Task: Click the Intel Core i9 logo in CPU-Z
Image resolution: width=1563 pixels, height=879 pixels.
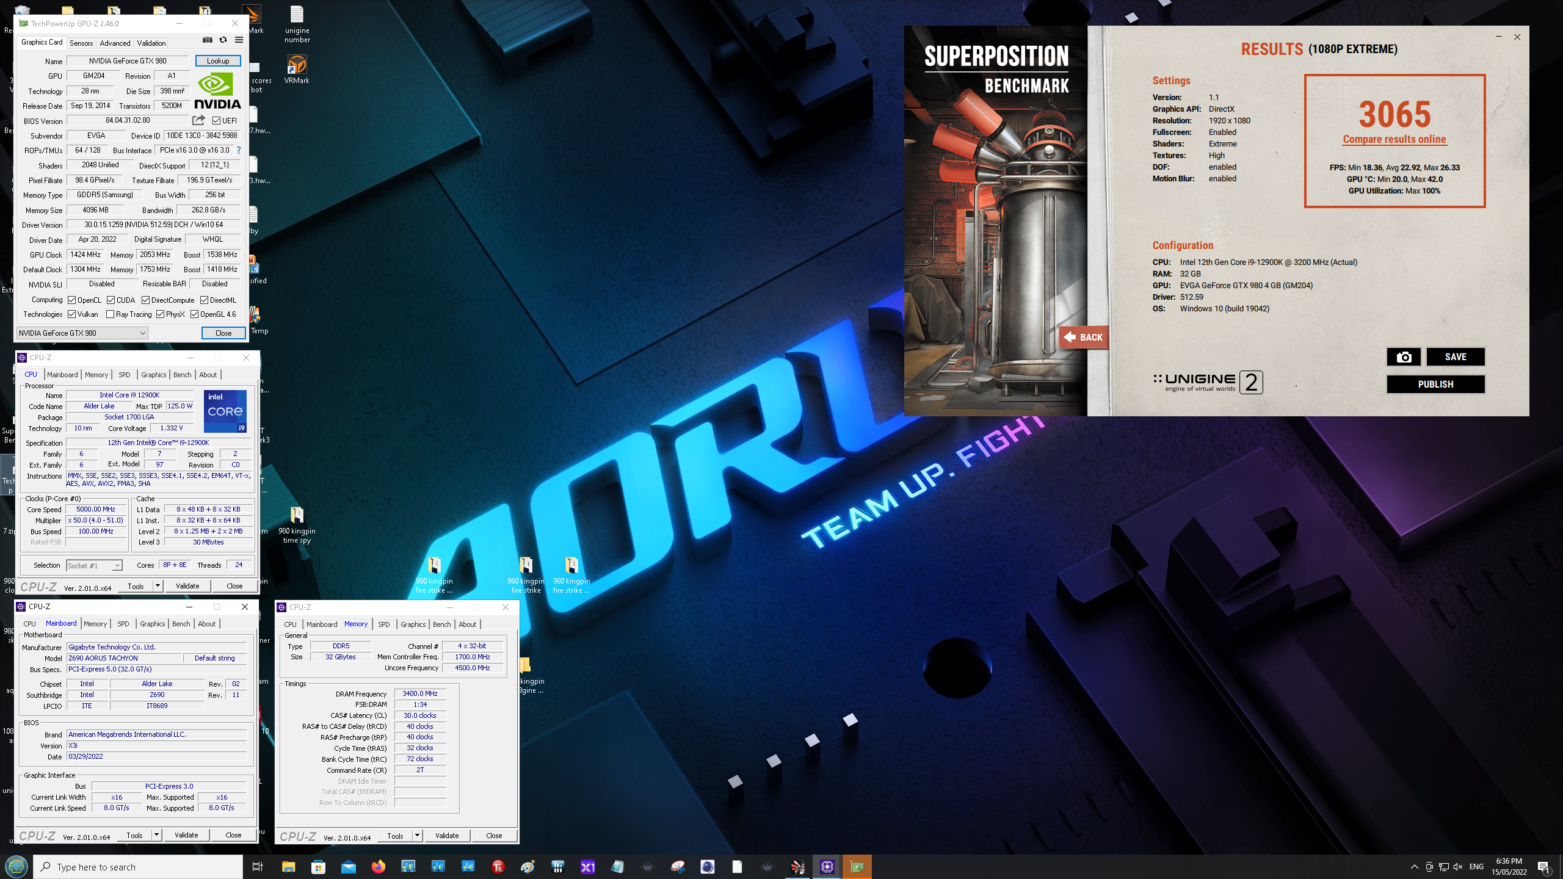Action: pos(225,411)
